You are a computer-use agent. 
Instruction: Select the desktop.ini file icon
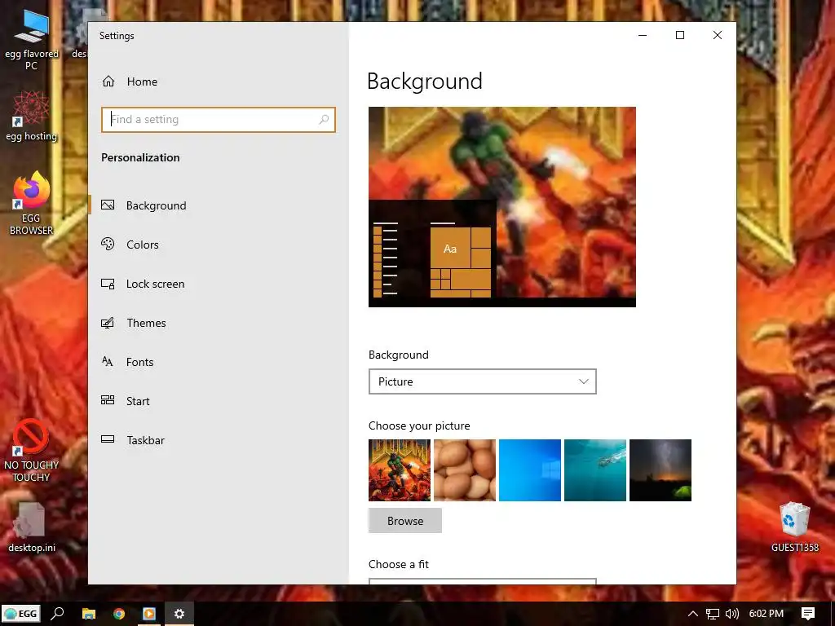click(32, 527)
